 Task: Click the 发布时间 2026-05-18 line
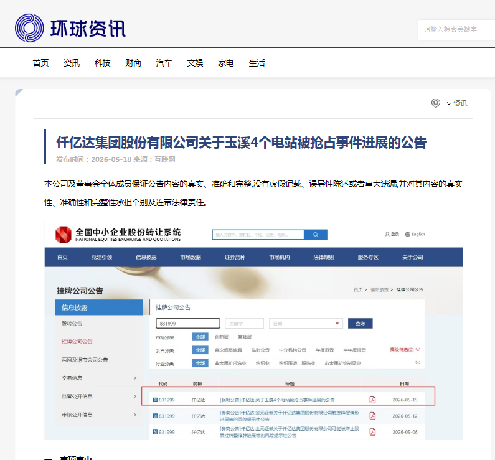[116, 159]
